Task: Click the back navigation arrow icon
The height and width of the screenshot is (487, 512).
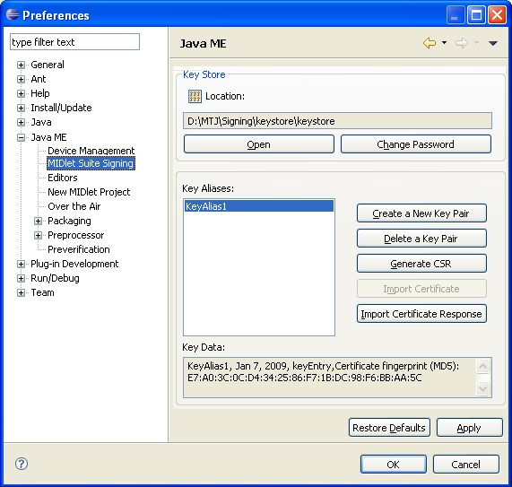Action: click(x=430, y=43)
